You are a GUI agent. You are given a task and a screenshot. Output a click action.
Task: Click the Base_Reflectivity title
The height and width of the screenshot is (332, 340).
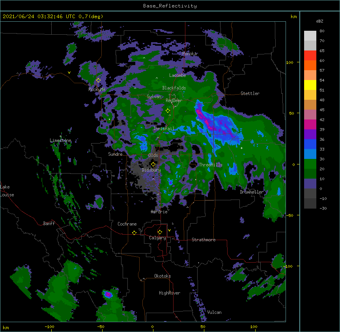click(170, 6)
